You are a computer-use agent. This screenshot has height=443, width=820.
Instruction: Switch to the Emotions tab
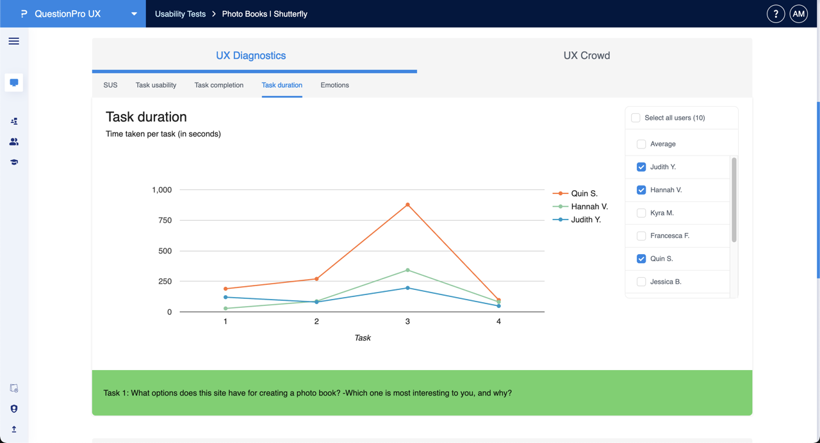coord(334,85)
